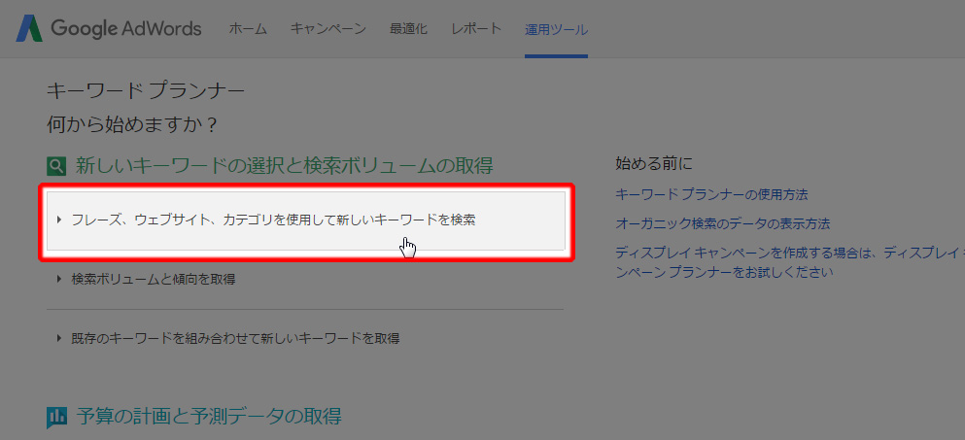This screenshot has width=965, height=440.
Task: Open キーワード プランナーの使用方法 link
Action: pyautogui.click(x=711, y=194)
